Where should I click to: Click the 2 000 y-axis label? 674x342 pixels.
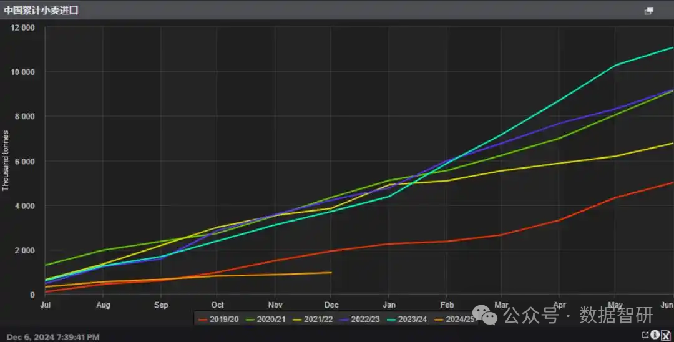click(x=26, y=250)
